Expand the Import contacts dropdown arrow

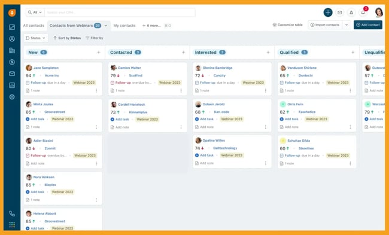click(347, 25)
